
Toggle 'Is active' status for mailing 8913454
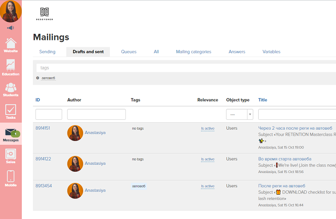click(207, 186)
